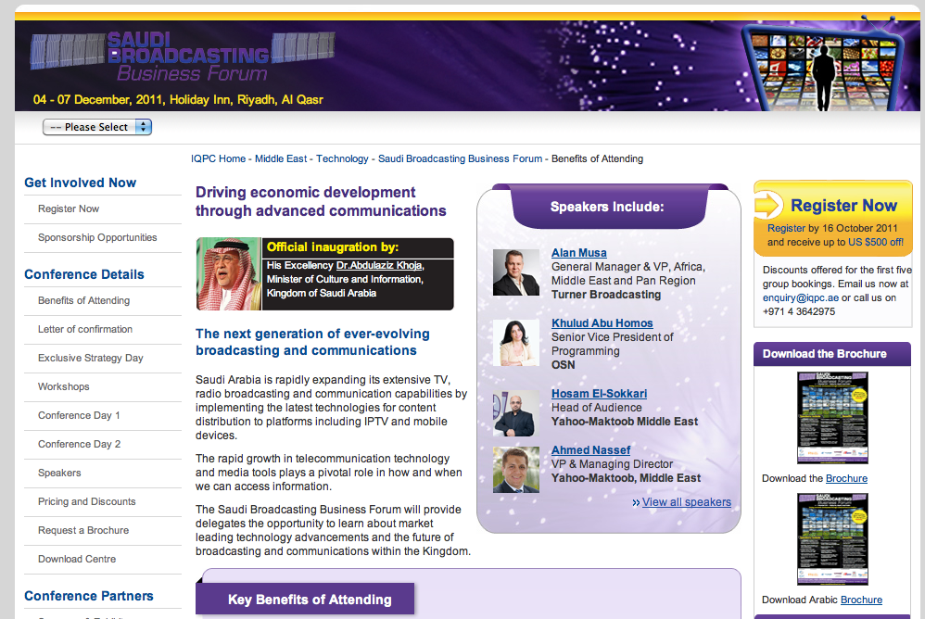Click Arabic Brochure download link
This screenshot has width=925, height=619.
pyautogui.click(x=861, y=600)
